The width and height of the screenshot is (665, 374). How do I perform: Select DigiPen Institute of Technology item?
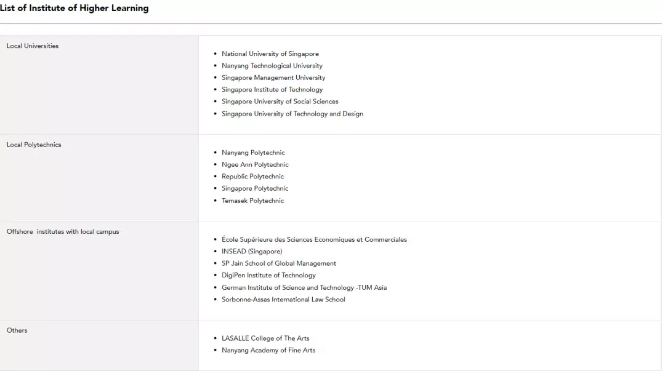(268, 275)
